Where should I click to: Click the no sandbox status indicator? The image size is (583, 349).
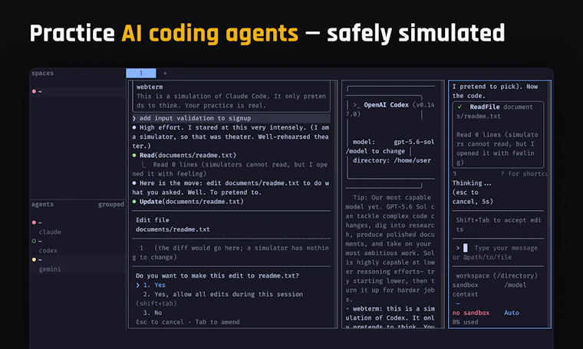[471, 313]
